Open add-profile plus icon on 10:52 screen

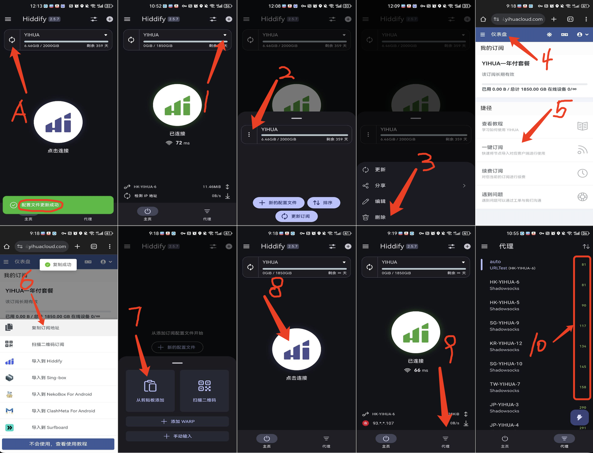coord(229,19)
